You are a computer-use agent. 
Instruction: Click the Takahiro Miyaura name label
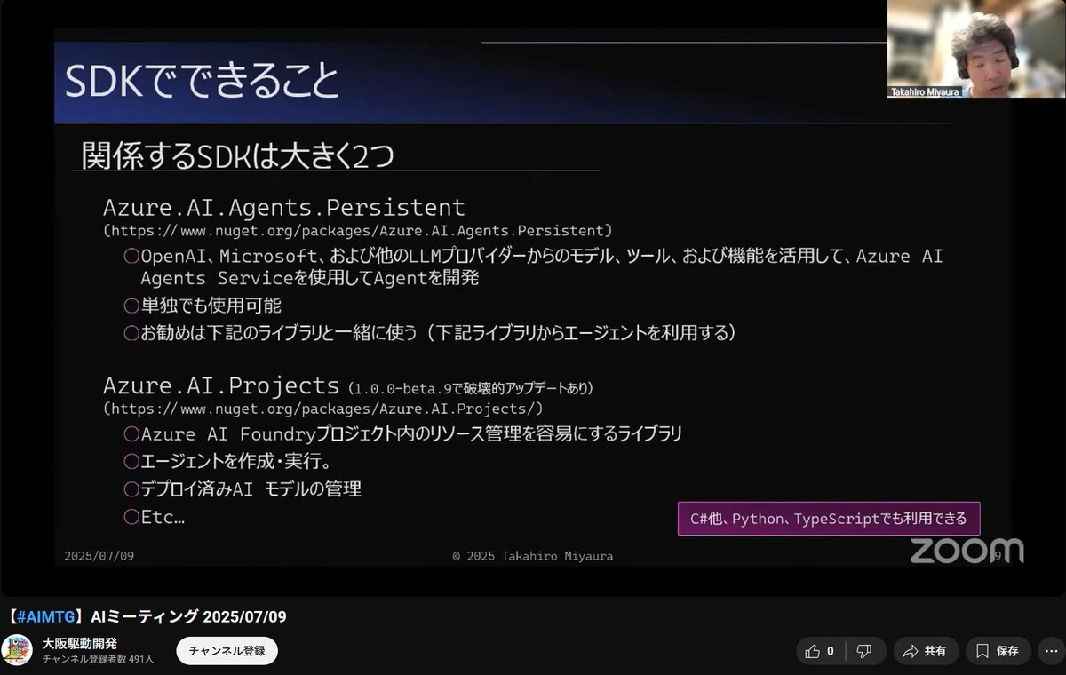coord(923,92)
